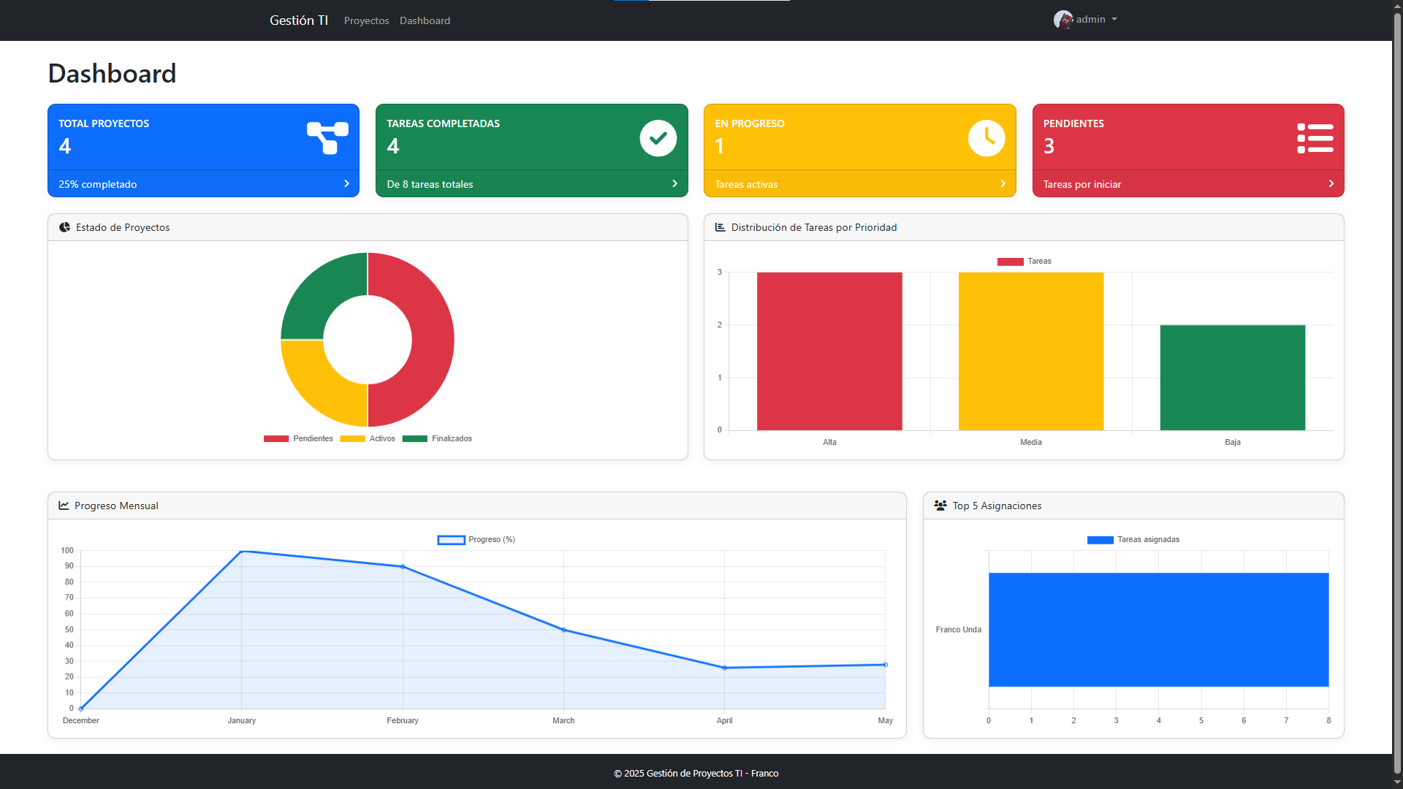Toggle the Tareas legend swatch in priority chart
1403x789 pixels.
tap(1011, 262)
